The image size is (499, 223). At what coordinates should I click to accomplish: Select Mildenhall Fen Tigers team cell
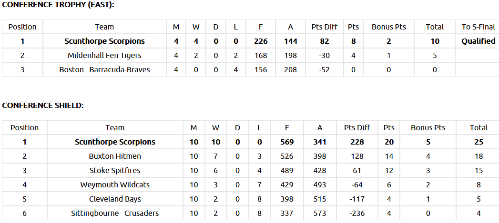coord(104,56)
